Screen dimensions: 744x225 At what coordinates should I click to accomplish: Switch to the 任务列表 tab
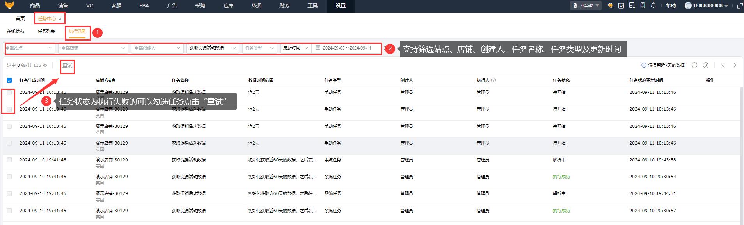(46, 31)
